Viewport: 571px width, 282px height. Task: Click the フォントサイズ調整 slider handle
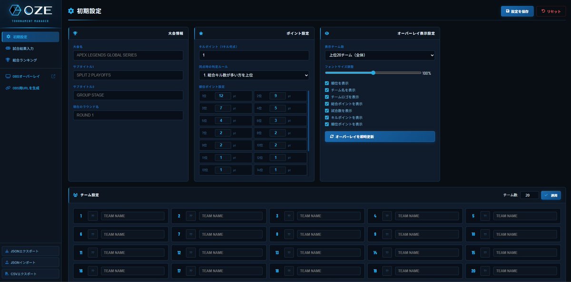pyautogui.click(x=373, y=73)
